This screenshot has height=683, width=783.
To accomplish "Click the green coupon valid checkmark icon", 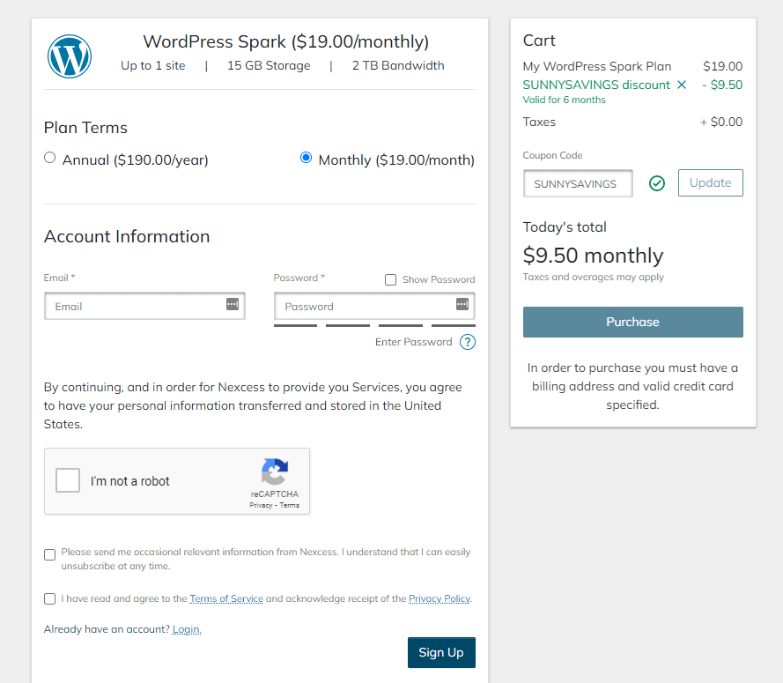I will coord(657,183).
